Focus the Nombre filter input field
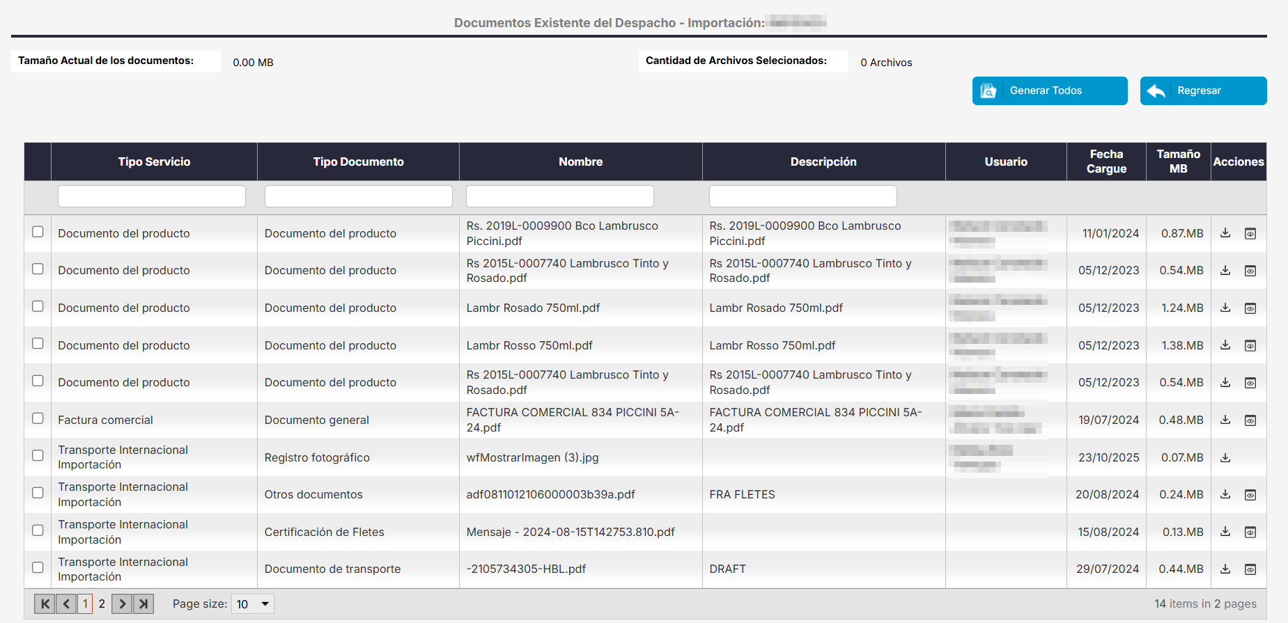Screen dimensions: 1288x623 pyautogui.click(x=559, y=196)
